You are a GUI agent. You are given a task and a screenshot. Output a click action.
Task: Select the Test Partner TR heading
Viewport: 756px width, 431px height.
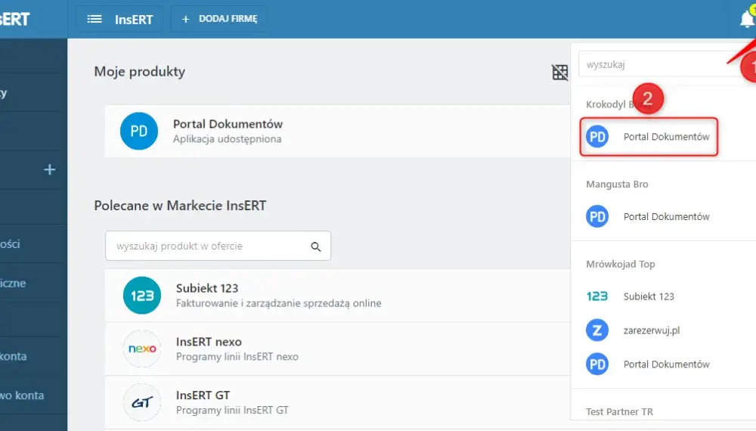[619, 411]
